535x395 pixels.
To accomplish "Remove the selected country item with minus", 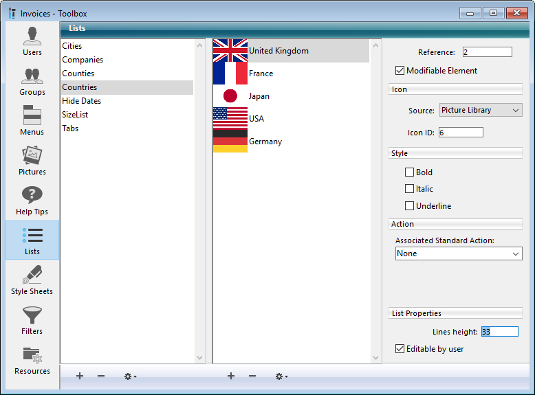I will tap(252, 376).
